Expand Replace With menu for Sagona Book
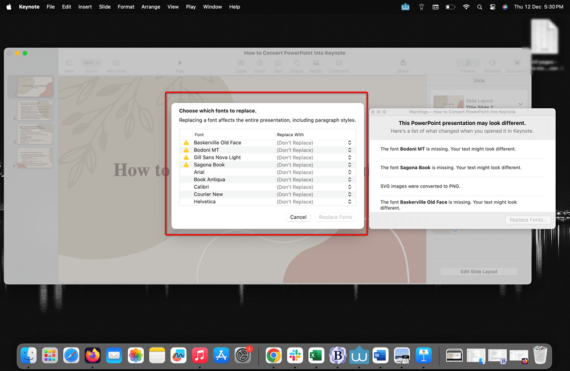Screen dimensions: 570x371 (349, 165)
